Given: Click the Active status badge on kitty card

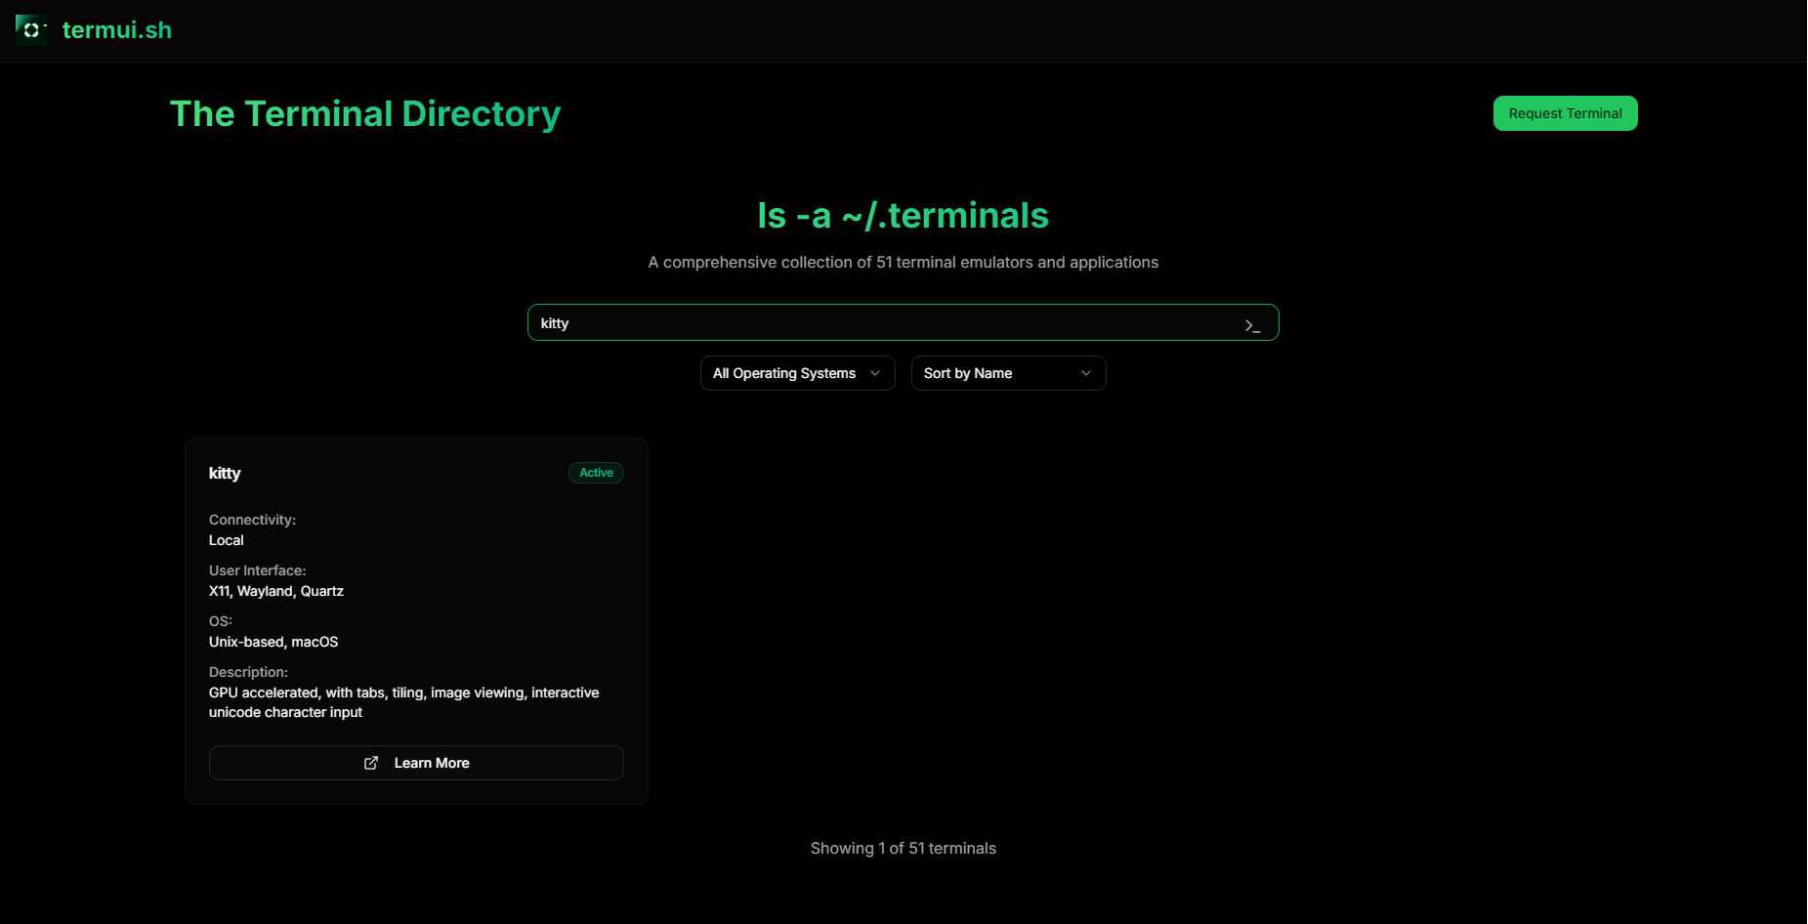Looking at the screenshot, I should [x=596, y=473].
